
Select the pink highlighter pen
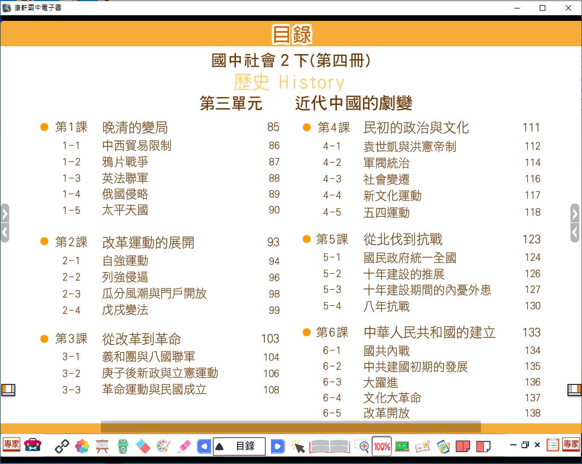[x=183, y=447]
